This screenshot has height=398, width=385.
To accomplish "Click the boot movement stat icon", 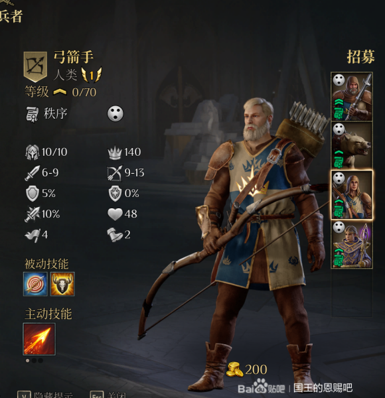I will (x=115, y=235).
